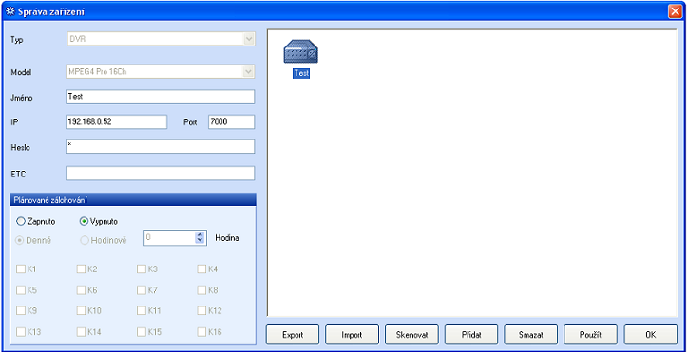Check the K5 channel checkbox
Image resolution: width=688 pixels, height=352 pixels.
[x=21, y=289]
